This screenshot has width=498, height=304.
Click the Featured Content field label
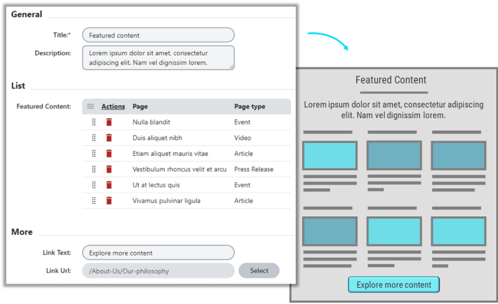pos(44,107)
